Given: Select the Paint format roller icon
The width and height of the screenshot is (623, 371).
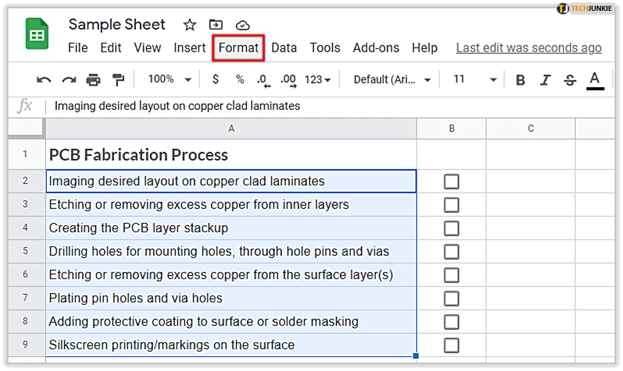Looking at the screenshot, I should tap(119, 80).
